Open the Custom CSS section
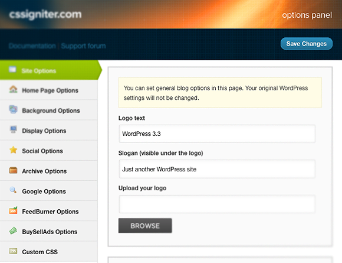Screen dimensions: 342x263 [49, 252]
